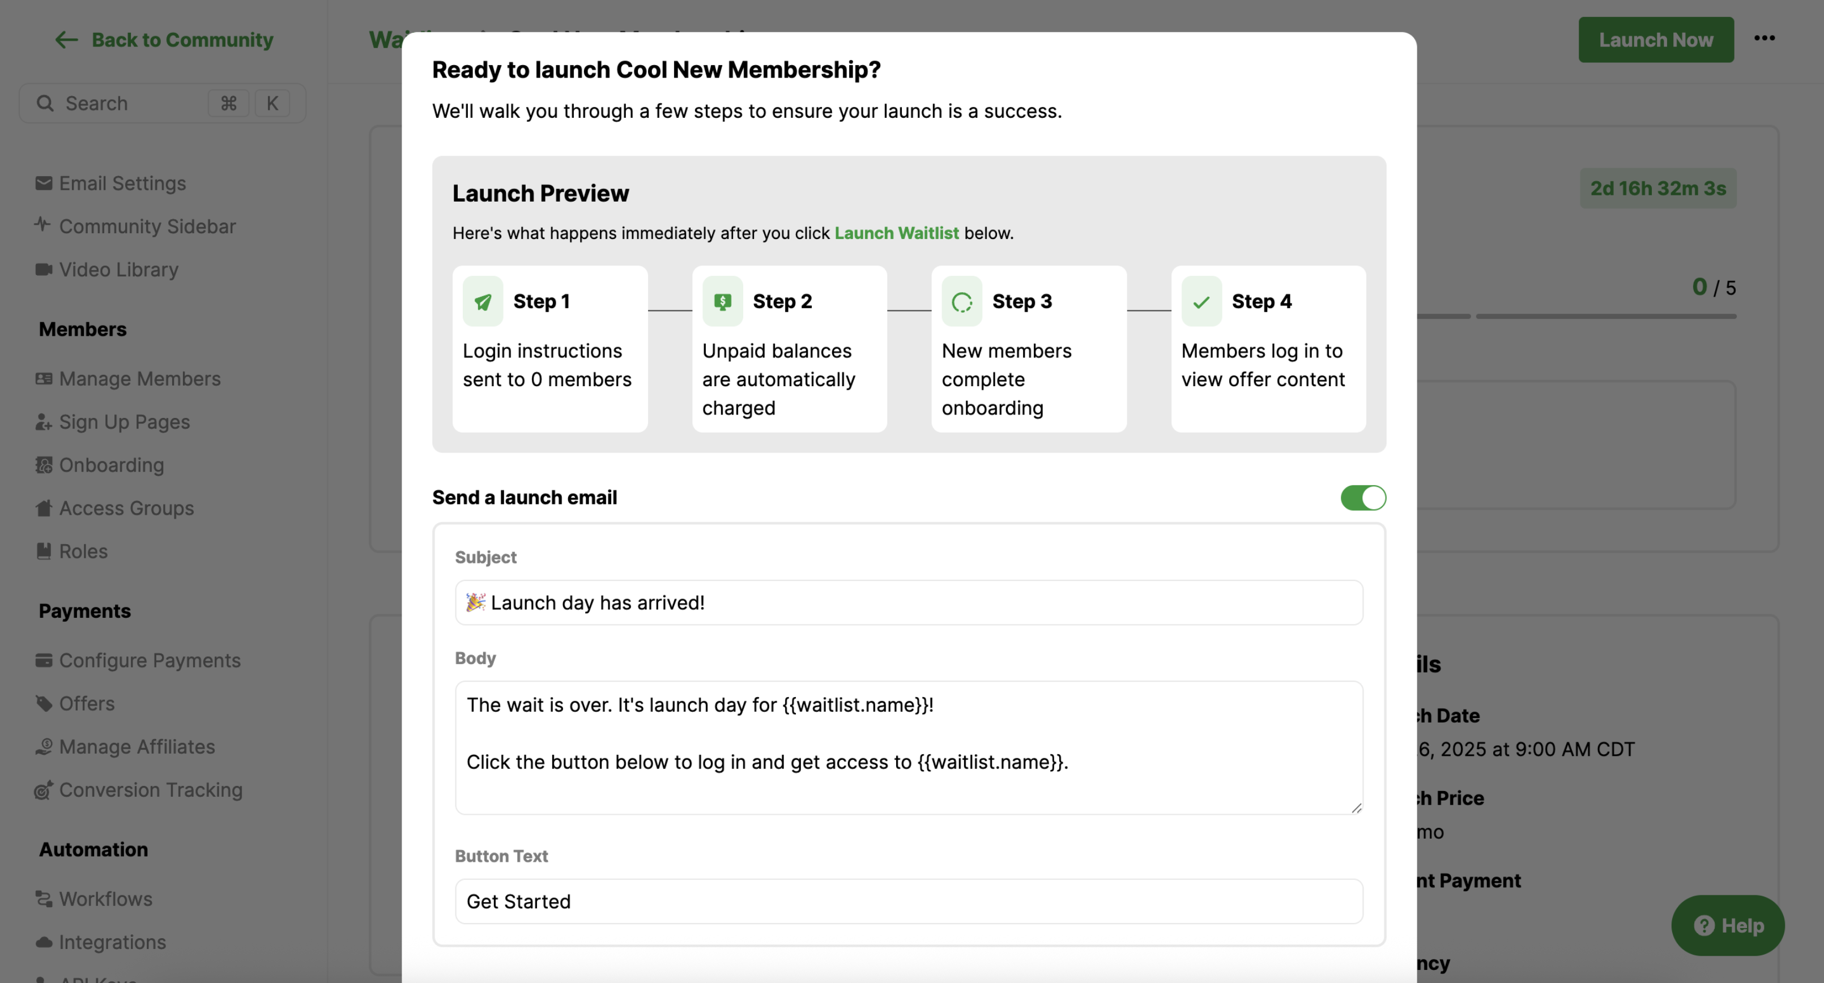Click inside the email Body textarea

click(909, 747)
